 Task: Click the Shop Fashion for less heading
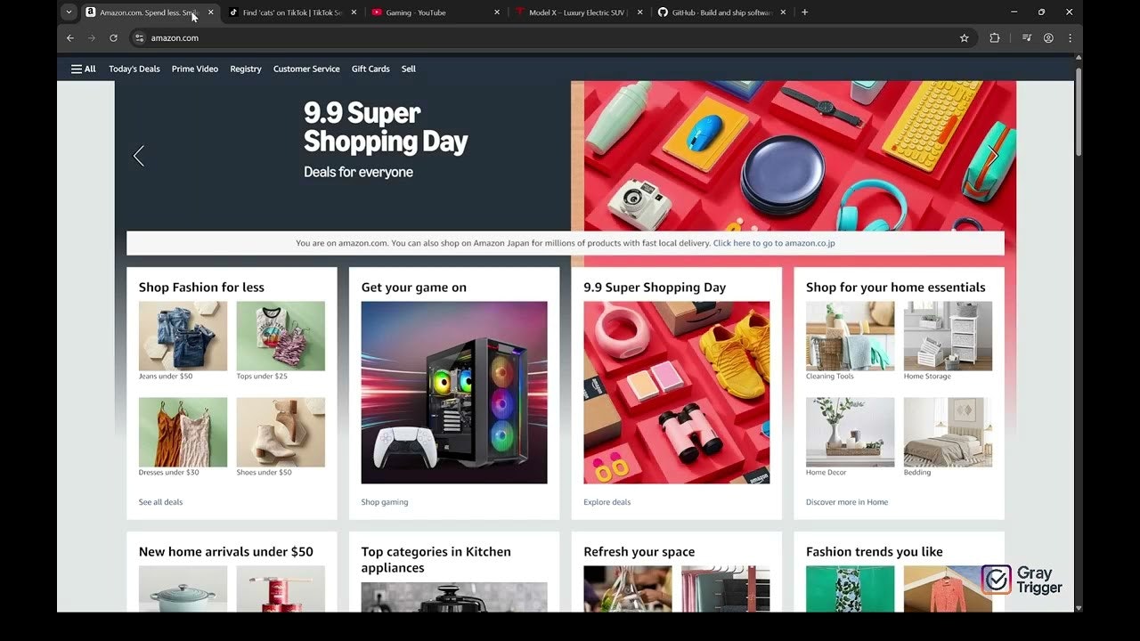[x=201, y=287]
